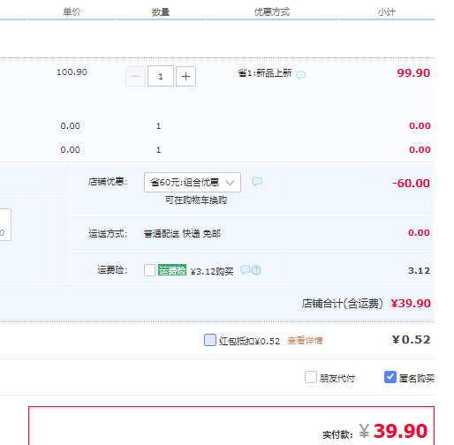Click the speech bubble icon after ¥3.12购买
Image resolution: width=454 pixels, height=445 pixels.
246,270
